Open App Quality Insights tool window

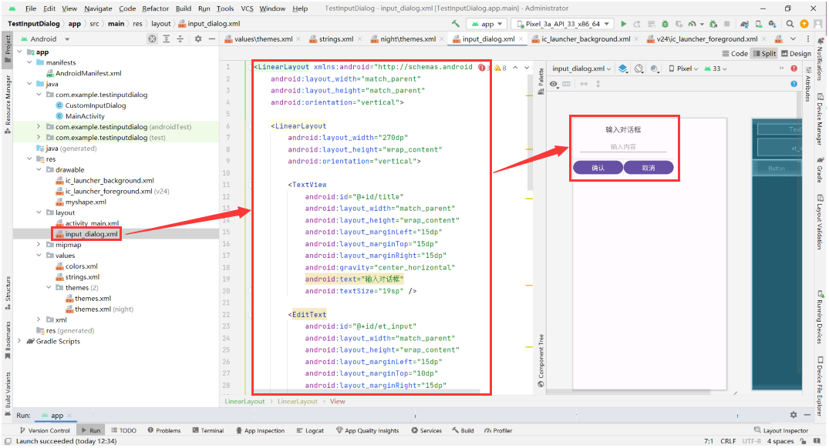tap(367, 430)
